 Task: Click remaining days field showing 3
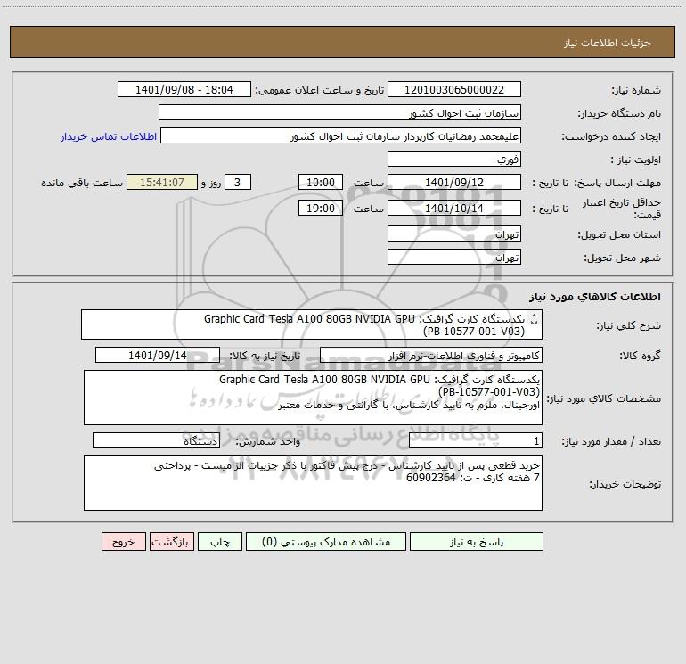[238, 182]
